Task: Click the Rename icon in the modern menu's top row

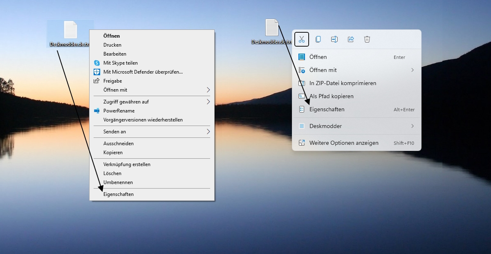Action: pyautogui.click(x=334, y=39)
